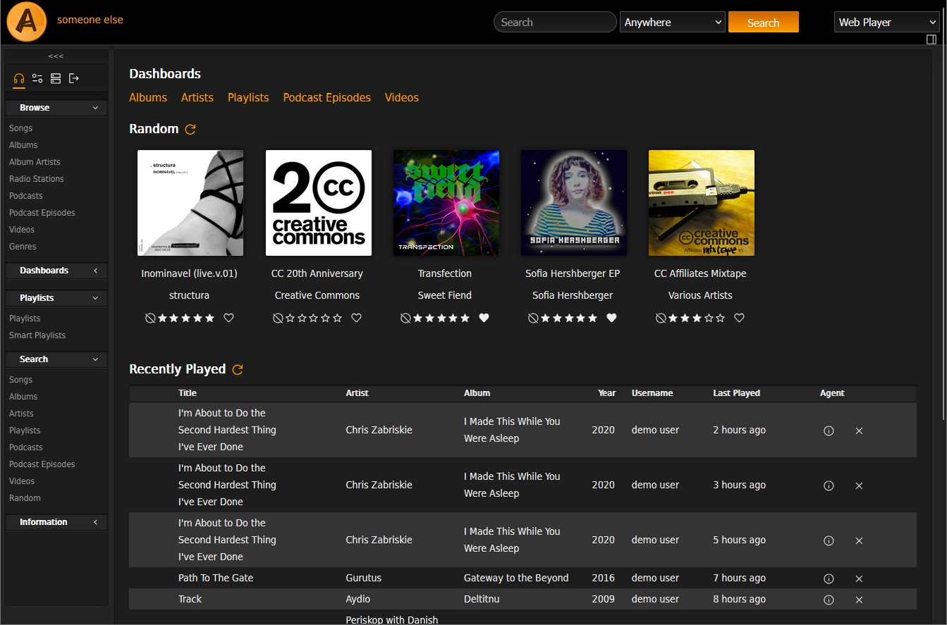Expand the Information sidebar section
Image resolution: width=947 pixels, height=625 pixels.
(56, 522)
